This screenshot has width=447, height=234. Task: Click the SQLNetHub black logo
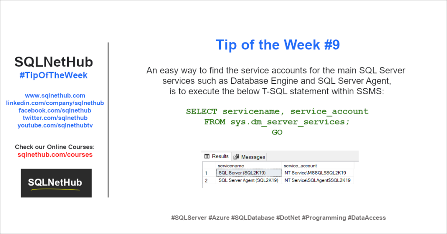coord(56,183)
